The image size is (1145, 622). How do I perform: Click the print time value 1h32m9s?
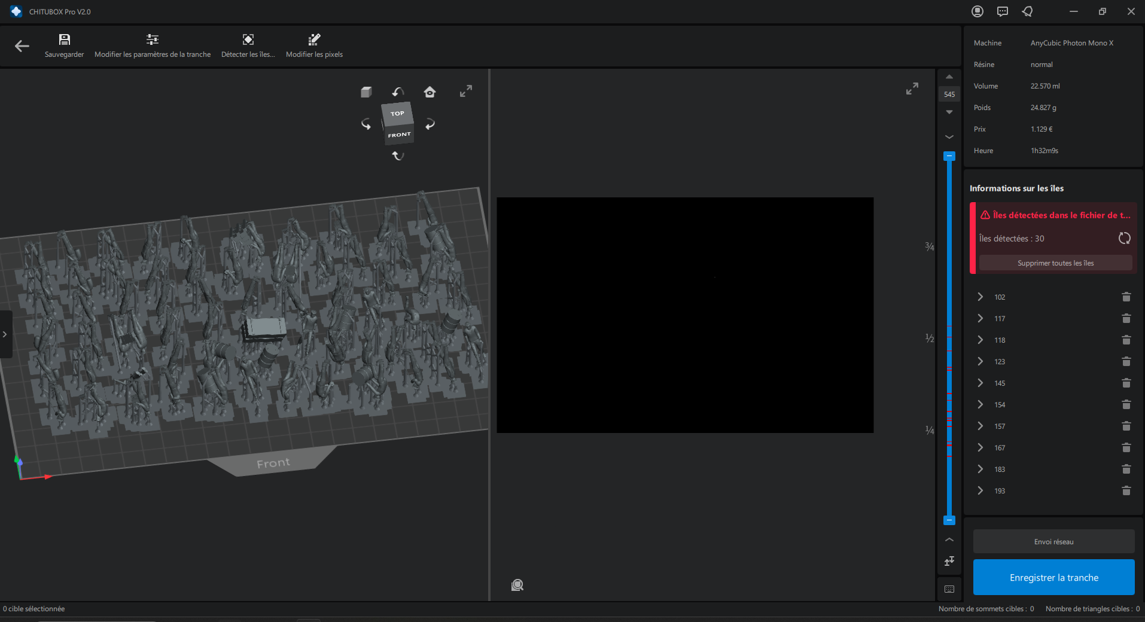point(1044,151)
